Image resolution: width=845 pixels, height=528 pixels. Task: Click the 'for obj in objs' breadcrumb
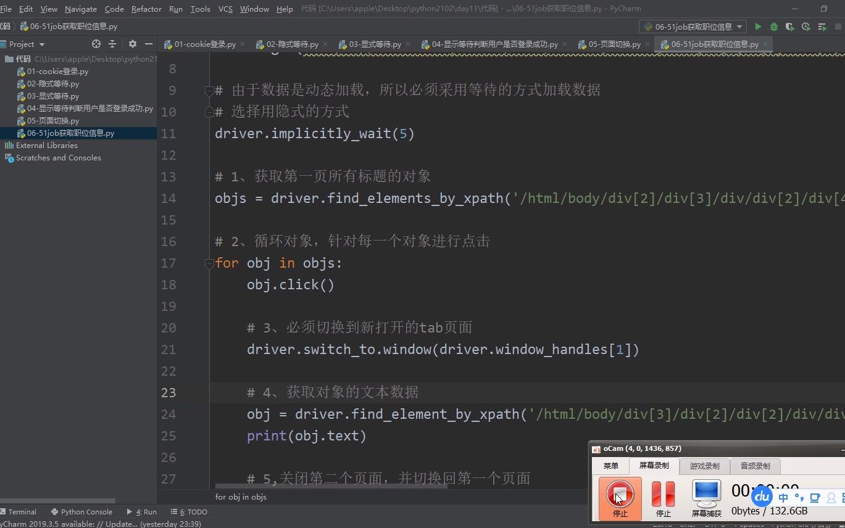coord(241,497)
